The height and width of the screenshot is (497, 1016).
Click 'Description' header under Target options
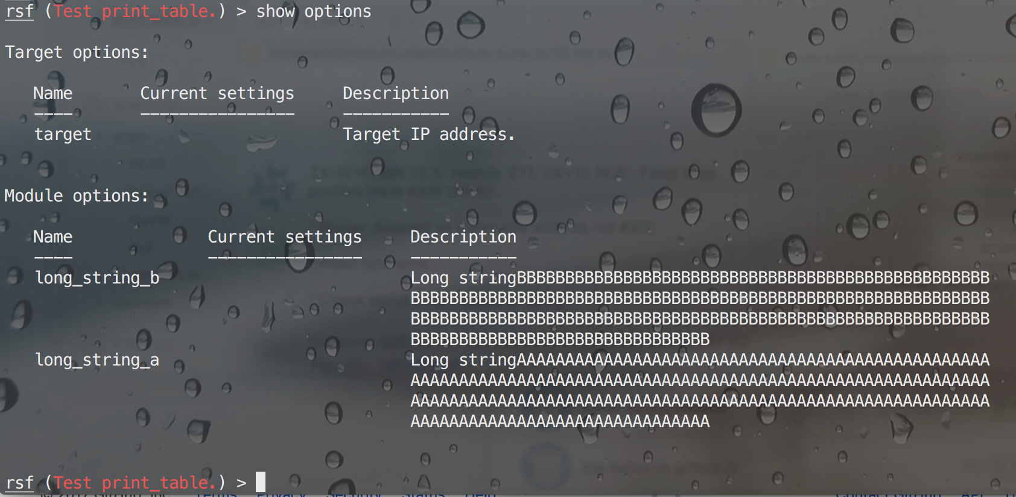click(x=396, y=93)
